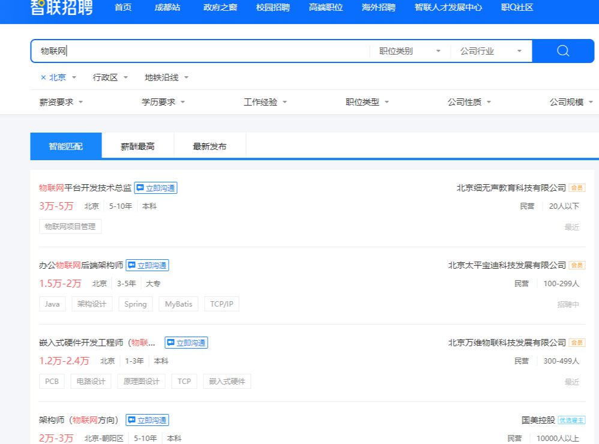
Task: Open the 职位类别 dropdown
Action: click(x=410, y=51)
